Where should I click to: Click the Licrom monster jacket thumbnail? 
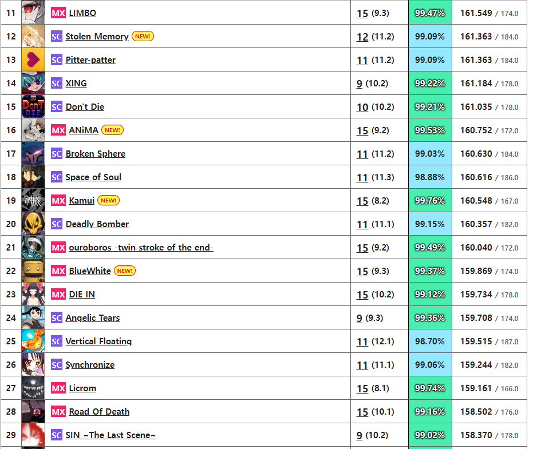33,388
